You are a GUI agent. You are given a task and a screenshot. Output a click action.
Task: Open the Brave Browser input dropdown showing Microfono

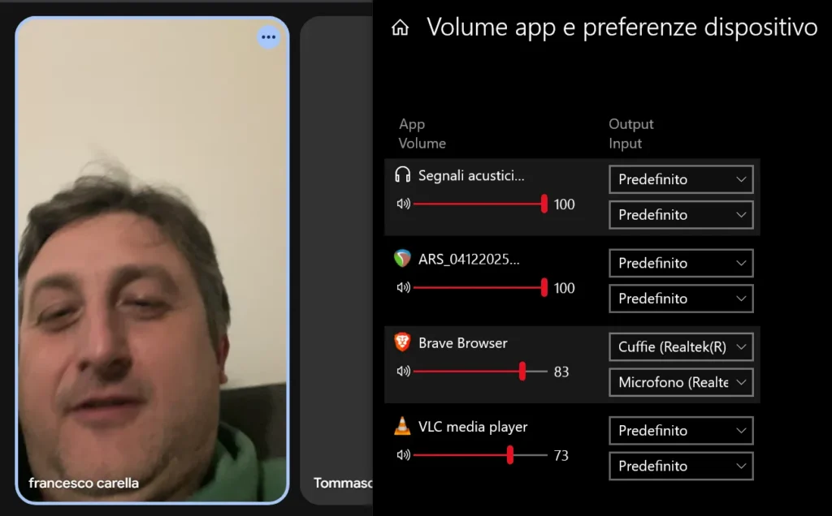pyautogui.click(x=681, y=382)
